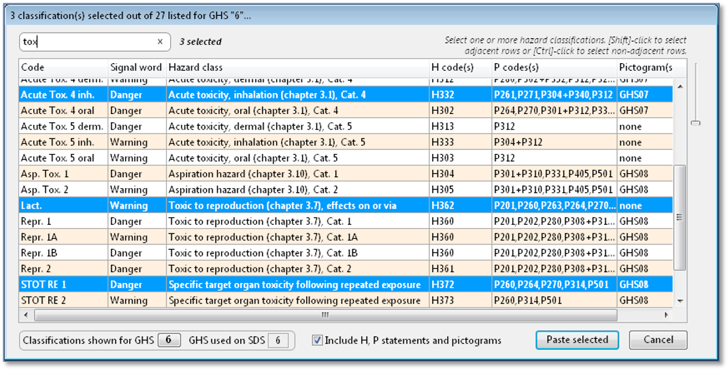
Task: Click vertical scrollbar down arrow
Action: 680,301
